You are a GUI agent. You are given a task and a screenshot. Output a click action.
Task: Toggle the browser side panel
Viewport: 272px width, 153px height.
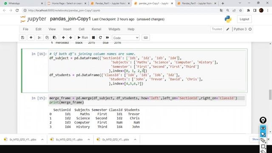pos(255,10)
